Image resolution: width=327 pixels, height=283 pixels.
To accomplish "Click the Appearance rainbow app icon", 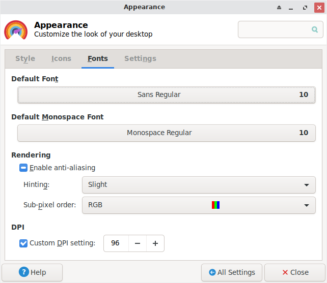I will 16,30.
